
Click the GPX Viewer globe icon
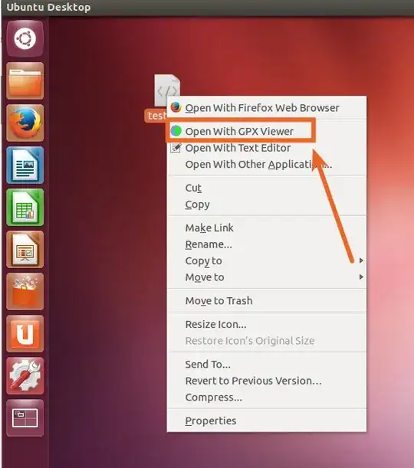point(176,131)
